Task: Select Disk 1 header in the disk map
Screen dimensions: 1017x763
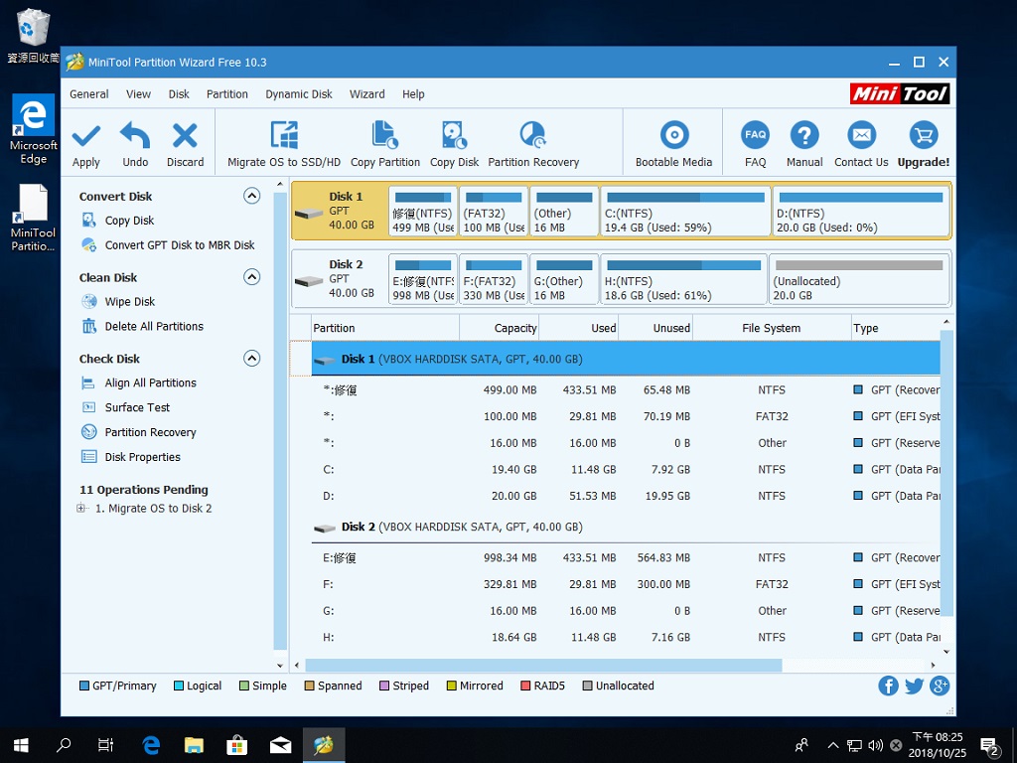Action: (x=340, y=212)
